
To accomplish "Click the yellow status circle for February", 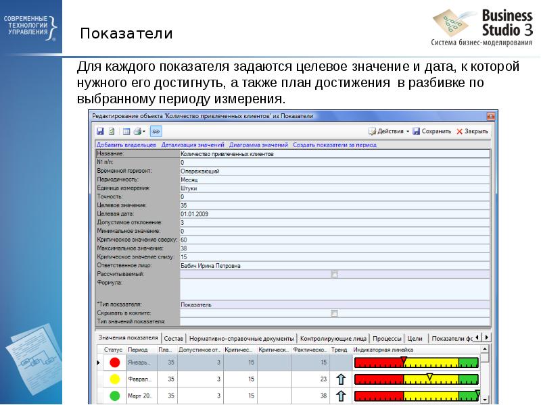I will point(114,379).
